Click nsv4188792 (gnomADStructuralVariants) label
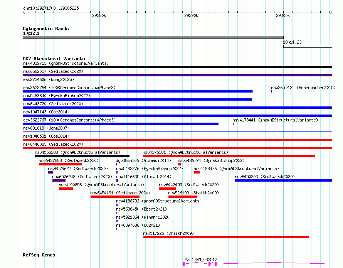Screen dimensions: 343x268 tap(159, 201)
